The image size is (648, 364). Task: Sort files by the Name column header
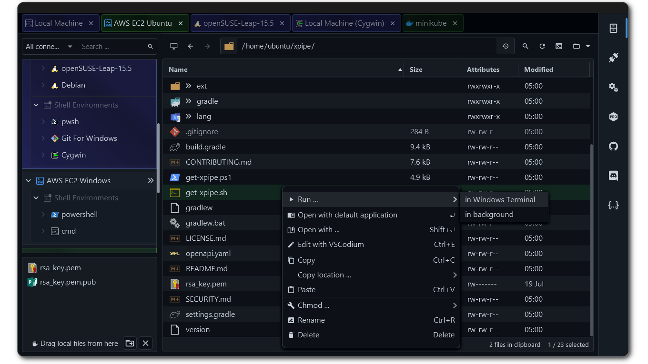click(x=283, y=69)
